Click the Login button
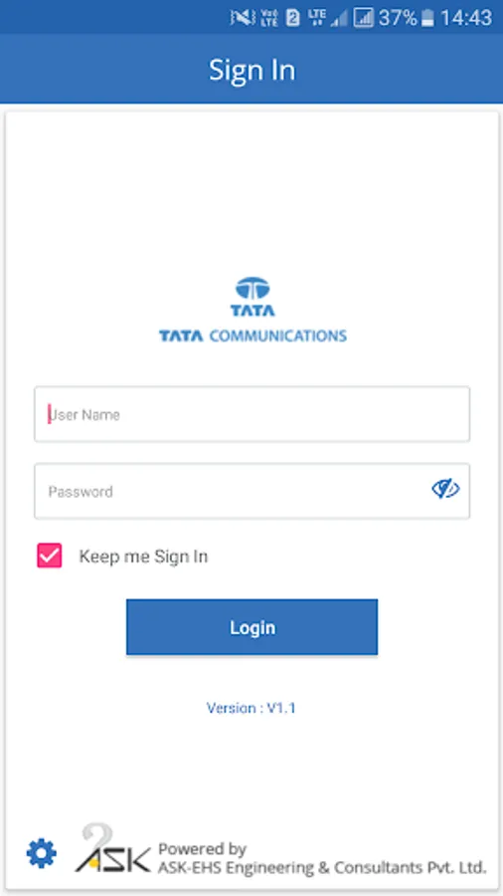The width and height of the screenshot is (503, 896). point(251,627)
